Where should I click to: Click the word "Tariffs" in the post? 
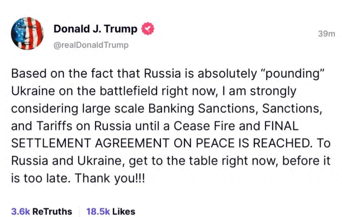(54, 126)
